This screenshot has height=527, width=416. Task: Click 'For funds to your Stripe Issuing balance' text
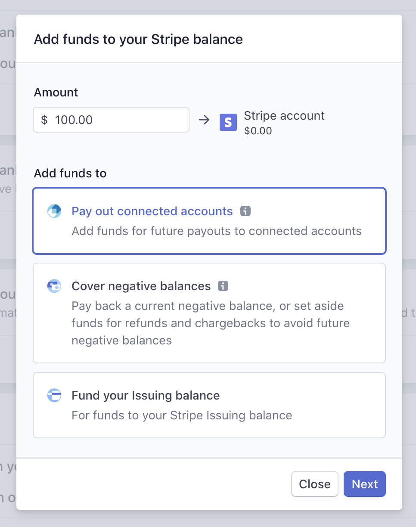182,415
